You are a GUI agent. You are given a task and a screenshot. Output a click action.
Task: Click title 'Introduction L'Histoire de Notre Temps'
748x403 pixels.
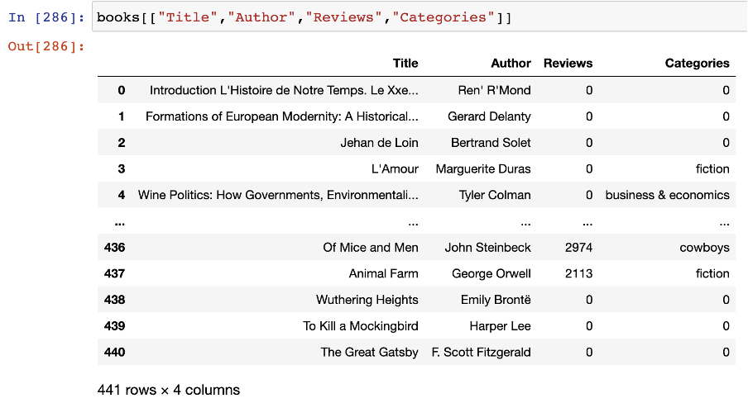coord(284,90)
